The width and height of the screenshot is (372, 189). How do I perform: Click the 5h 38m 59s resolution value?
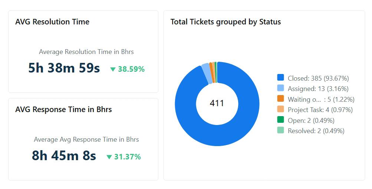pyautogui.click(x=64, y=68)
